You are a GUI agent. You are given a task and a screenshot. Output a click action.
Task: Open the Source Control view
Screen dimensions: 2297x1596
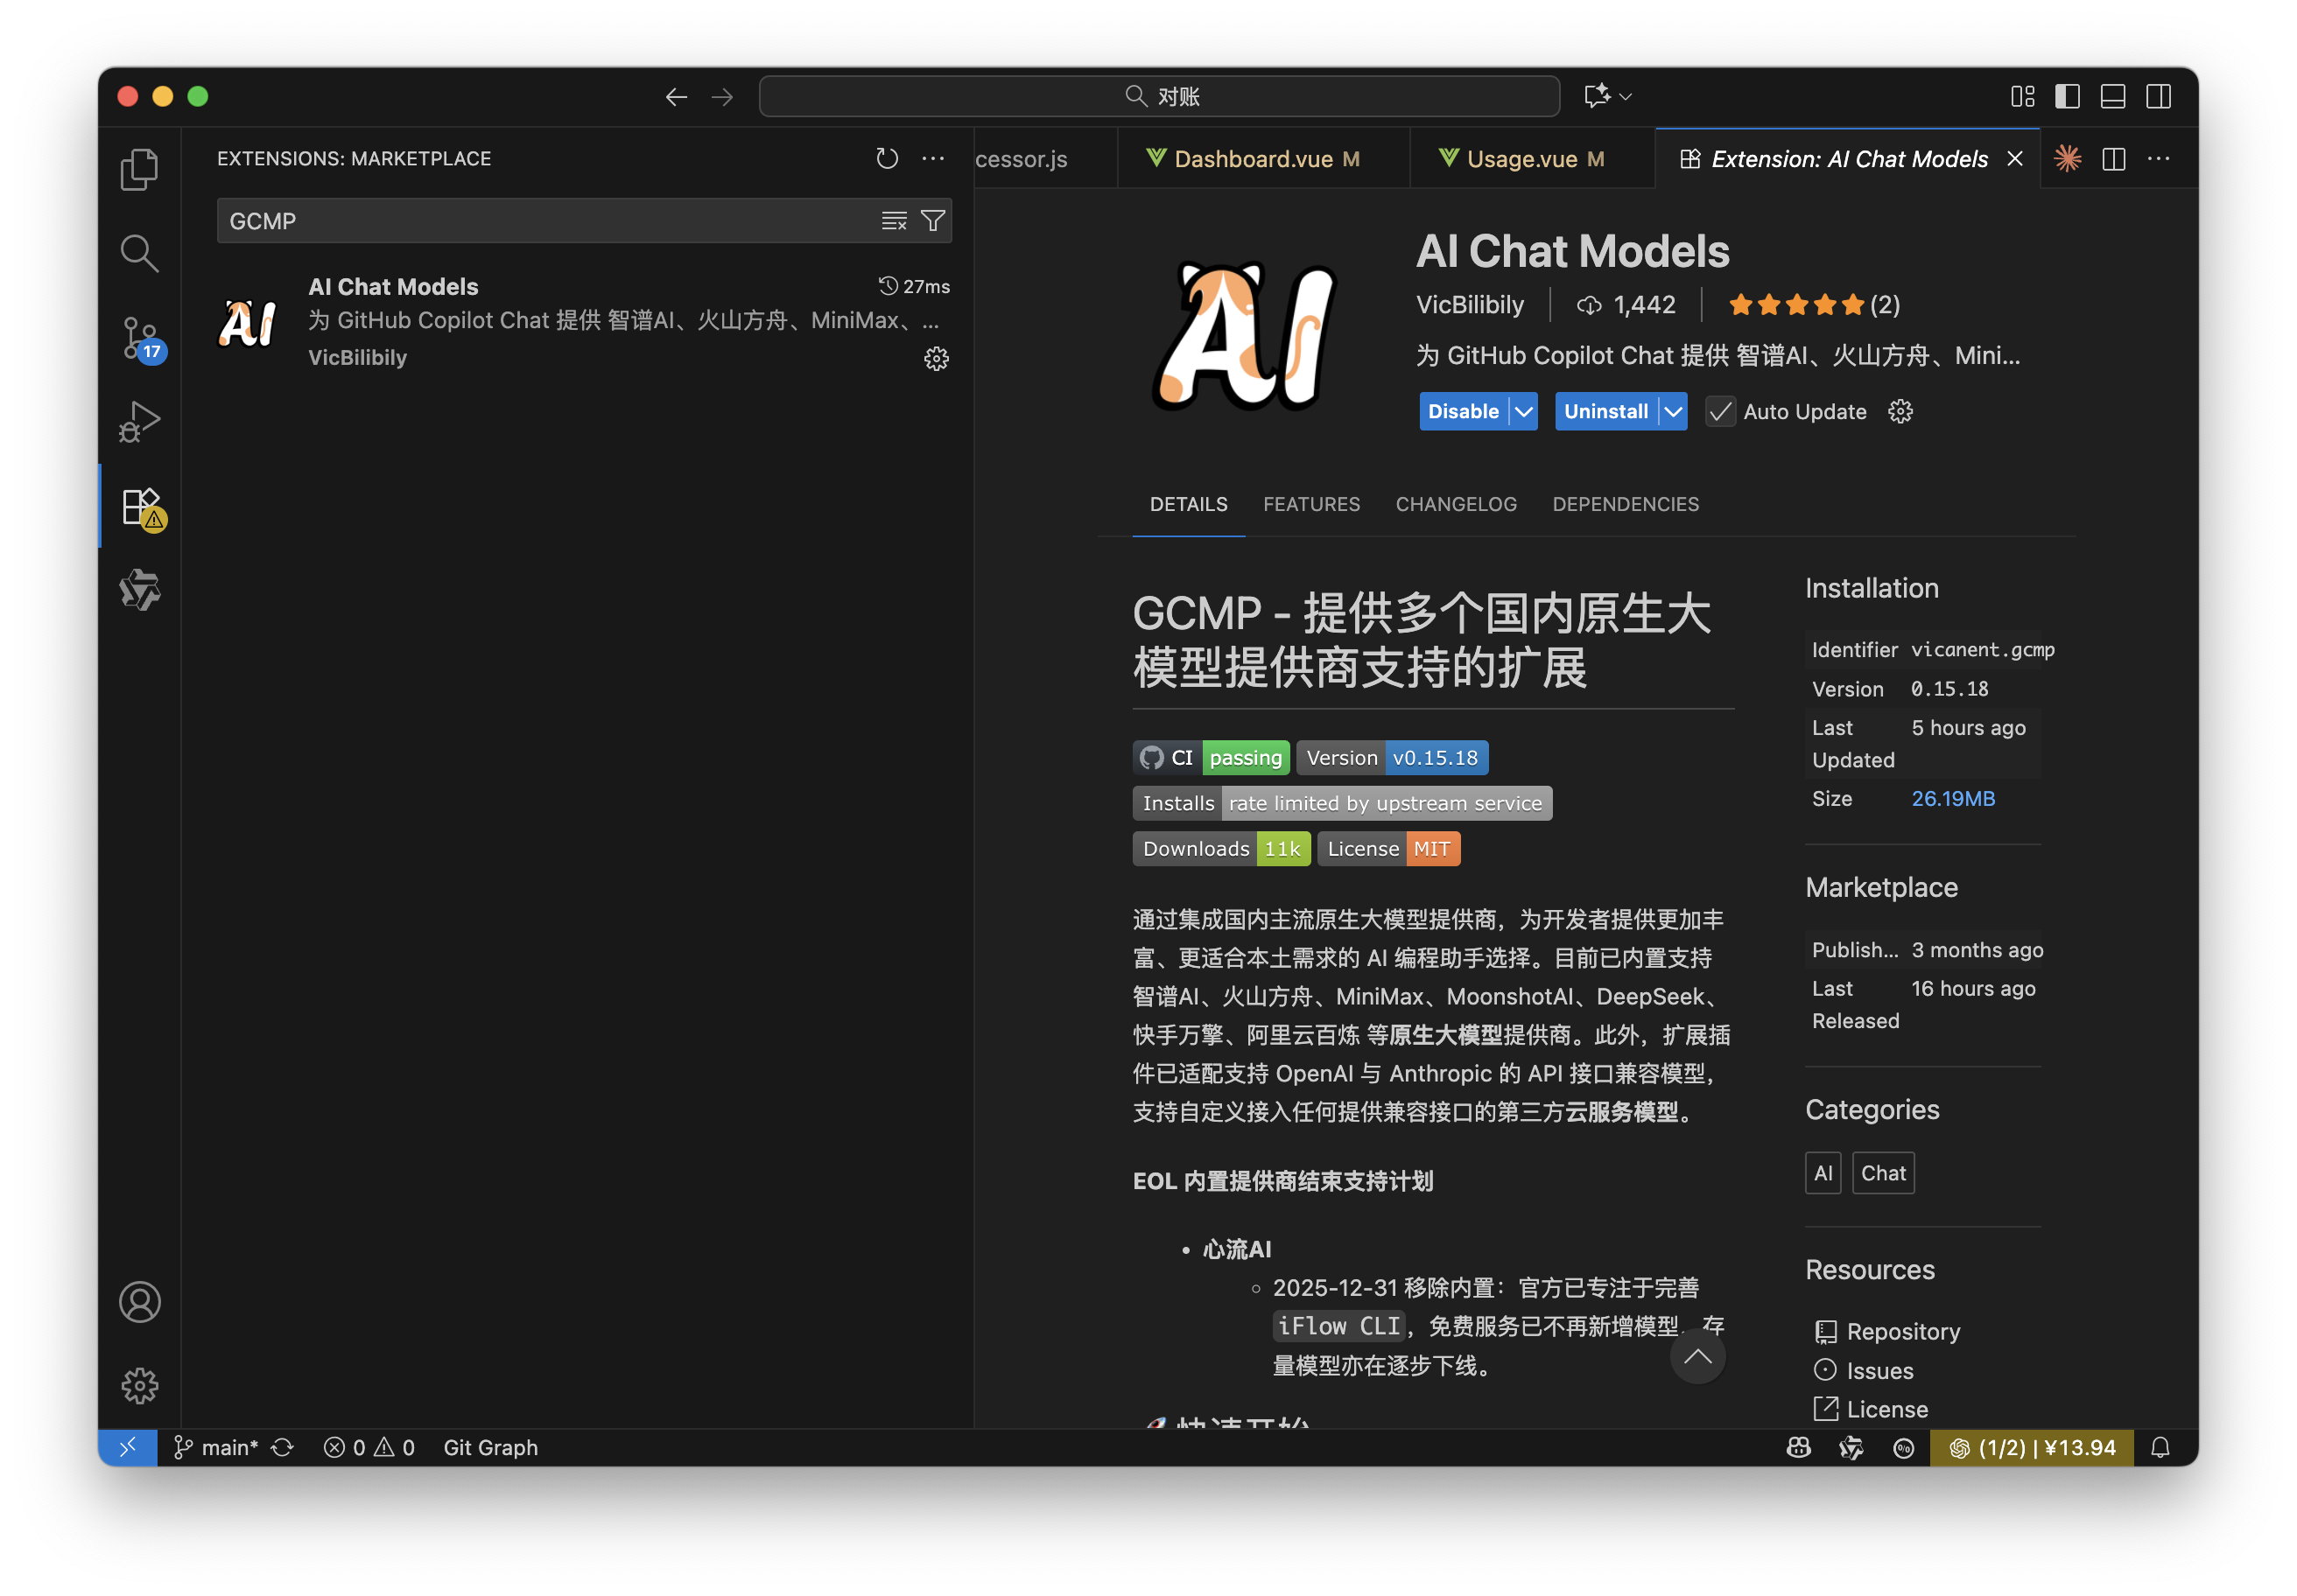tap(139, 338)
